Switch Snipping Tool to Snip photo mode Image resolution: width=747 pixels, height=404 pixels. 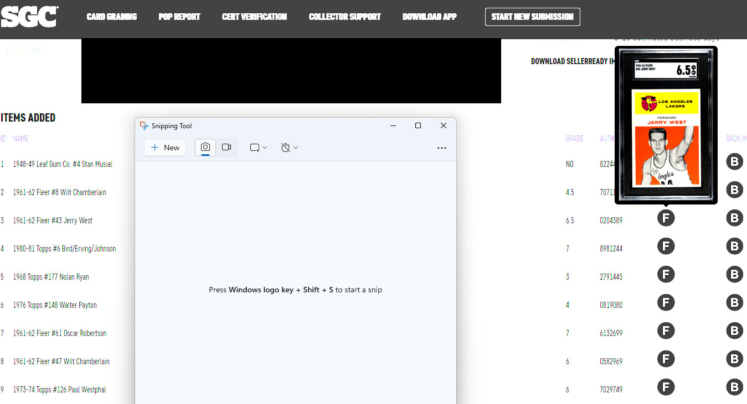(x=205, y=148)
